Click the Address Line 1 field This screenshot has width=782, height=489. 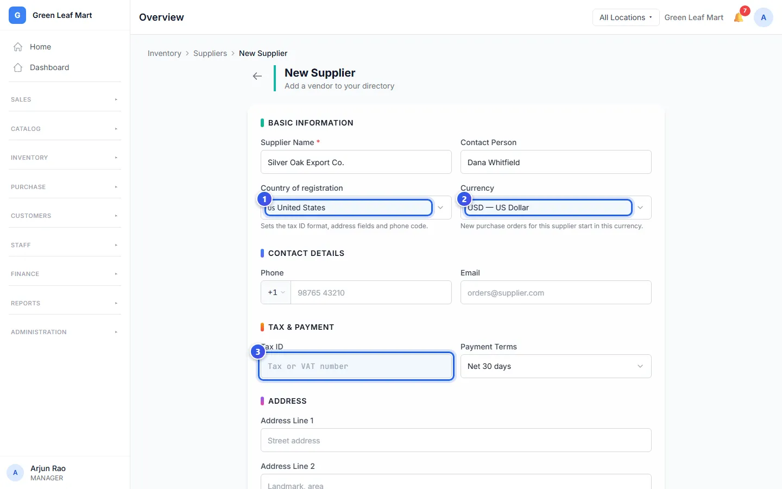(456, 440)
